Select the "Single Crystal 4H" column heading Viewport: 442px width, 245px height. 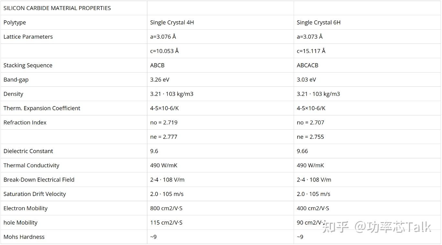click(172, 22)
